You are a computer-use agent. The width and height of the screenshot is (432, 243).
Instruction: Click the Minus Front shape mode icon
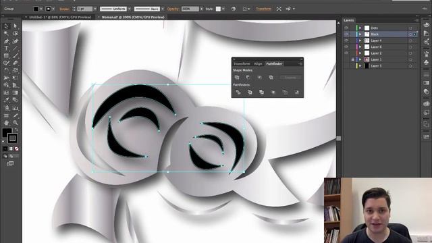[248, 78]
